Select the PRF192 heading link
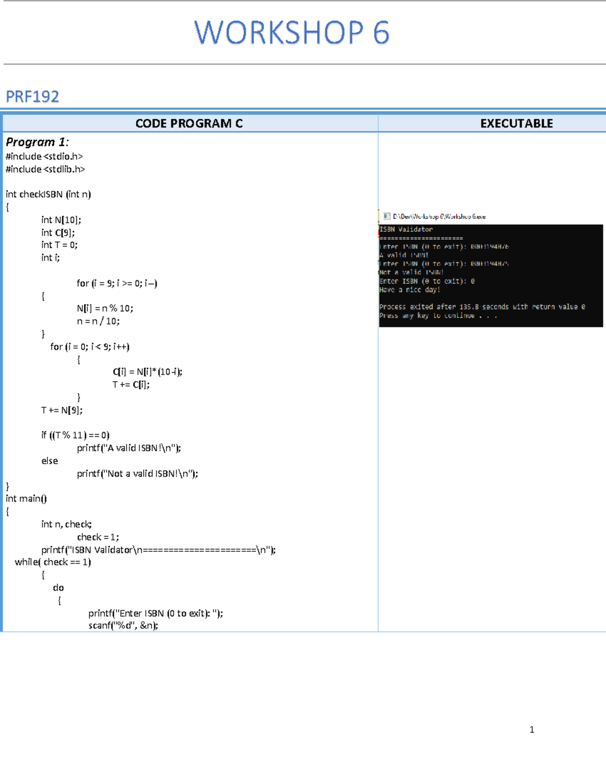Viewport: 606px width, 784px height. click(32, 96)
